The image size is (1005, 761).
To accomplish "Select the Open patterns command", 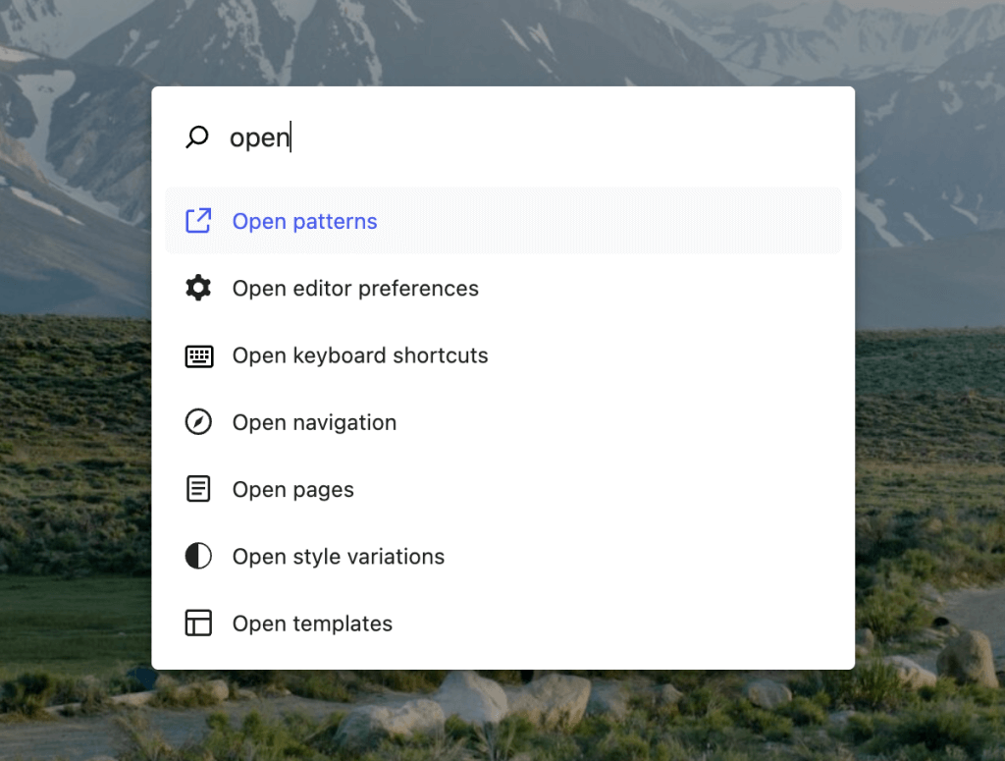I will point(503,221).
